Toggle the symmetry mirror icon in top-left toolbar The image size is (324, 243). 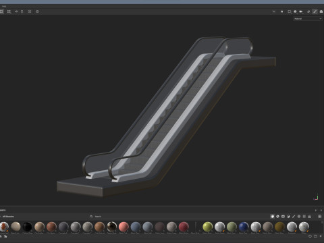16,11
